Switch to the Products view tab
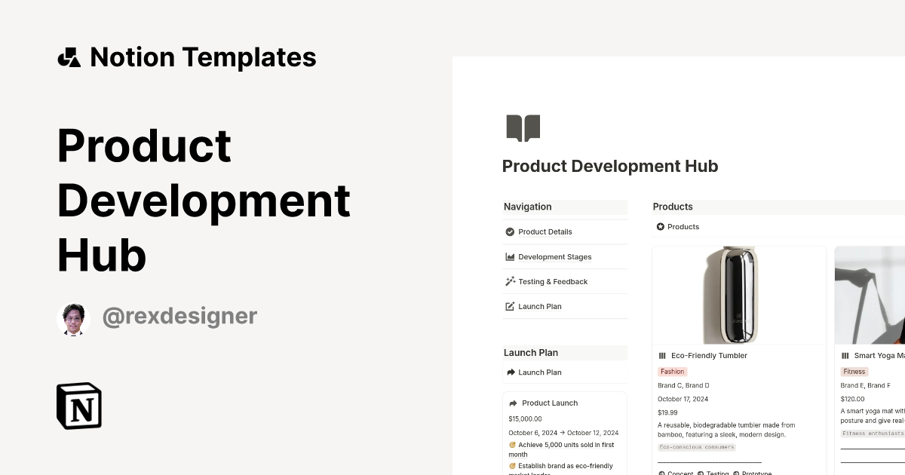Screen dimensions: 905x475 (x=684, y=226)
